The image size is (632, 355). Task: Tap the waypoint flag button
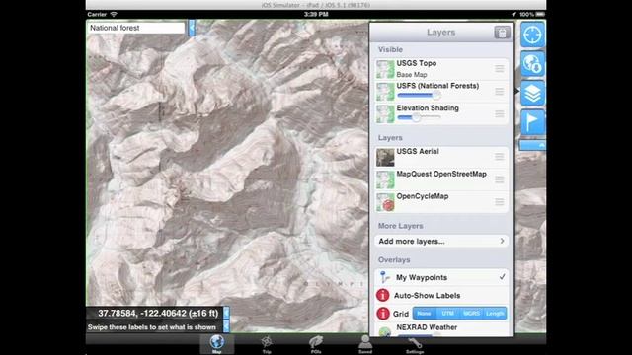point(532,122)
